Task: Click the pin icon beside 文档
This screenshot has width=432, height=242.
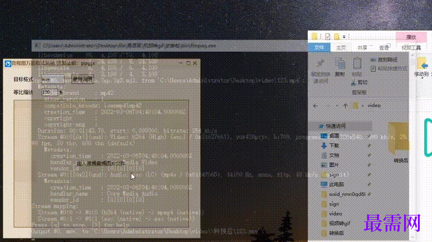Action: tap(369, 155)
